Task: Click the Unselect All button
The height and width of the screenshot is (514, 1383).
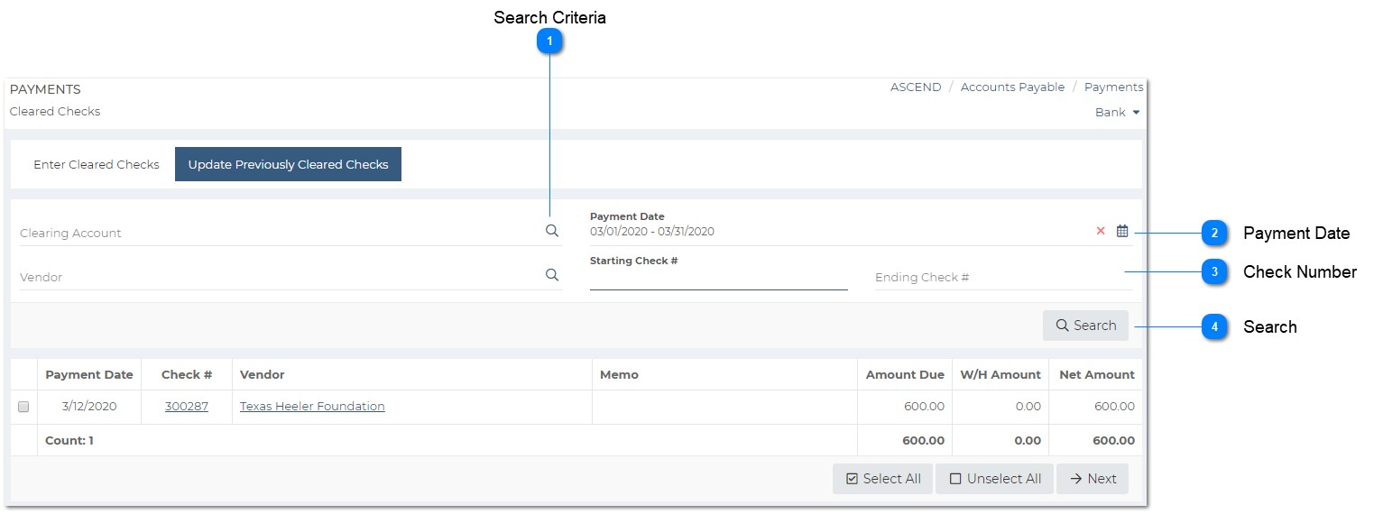Action: pyautogui.click(x=994, y=479)
